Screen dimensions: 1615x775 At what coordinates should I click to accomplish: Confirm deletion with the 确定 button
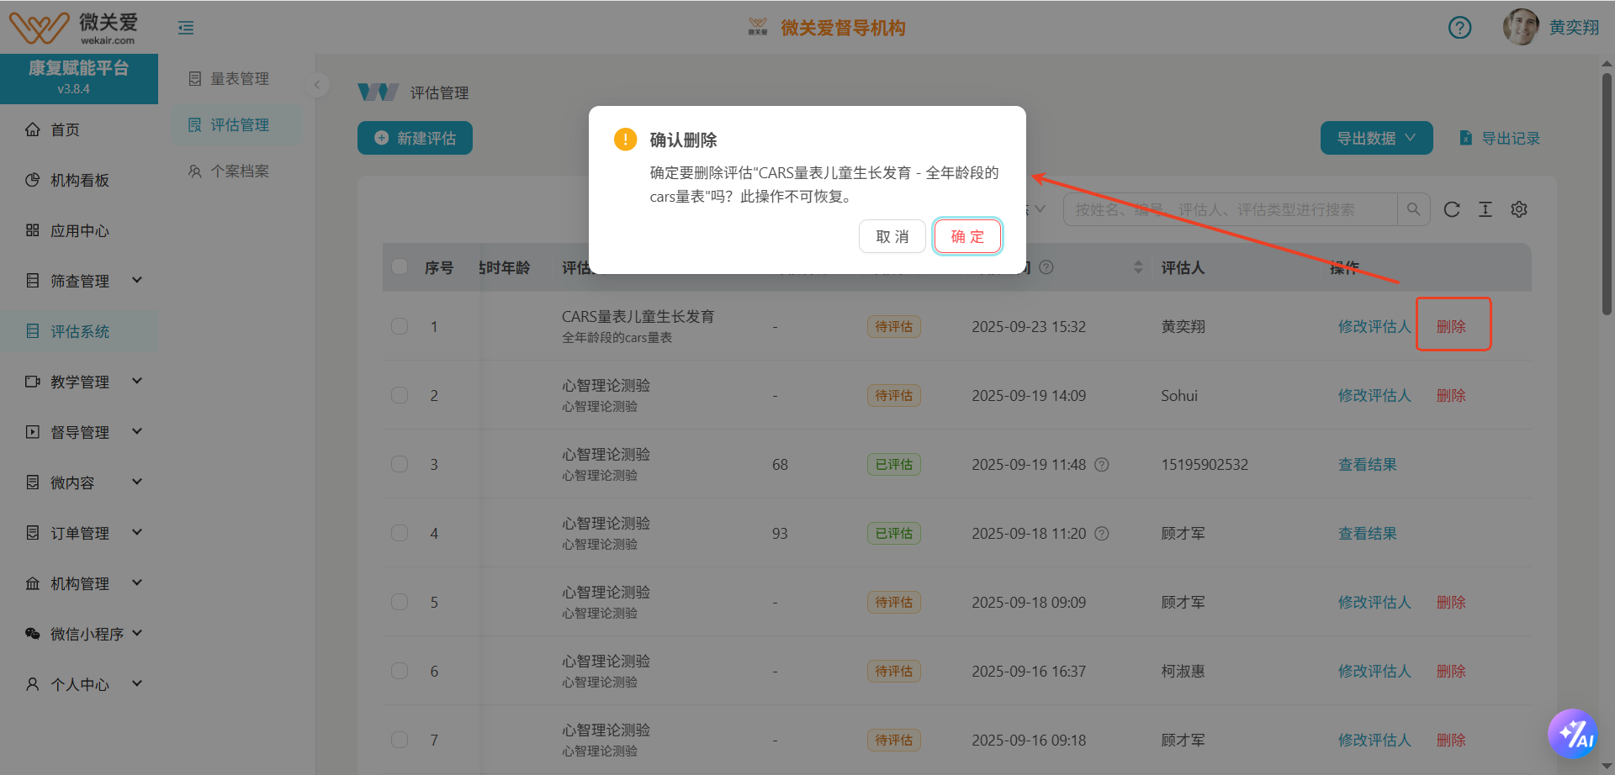[967, 236]
